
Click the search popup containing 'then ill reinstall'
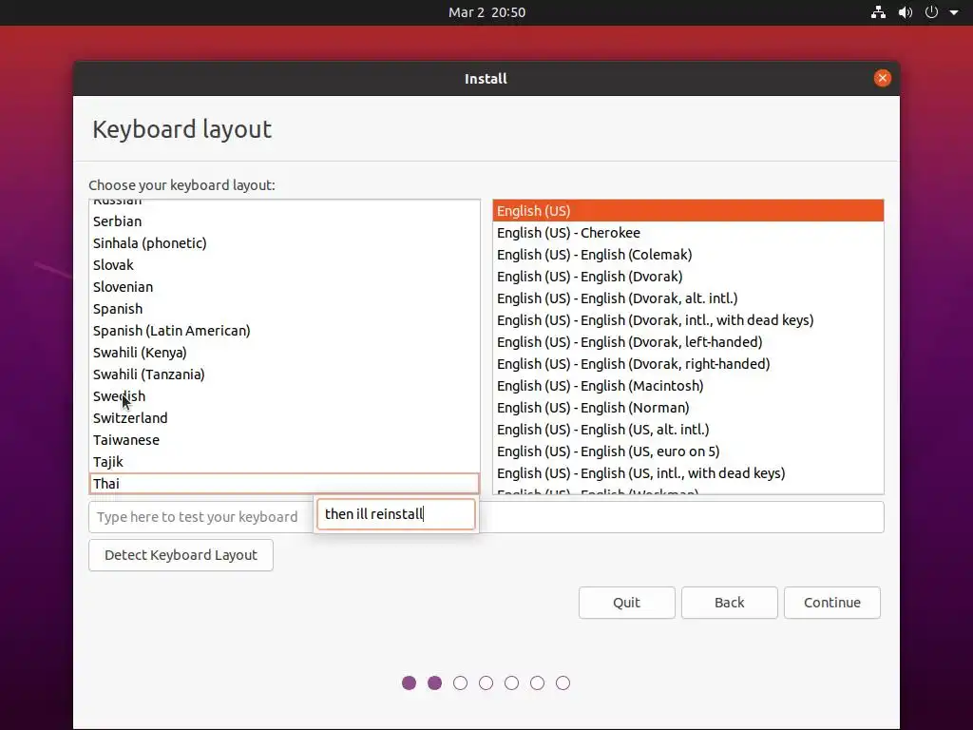coord(396,514)
